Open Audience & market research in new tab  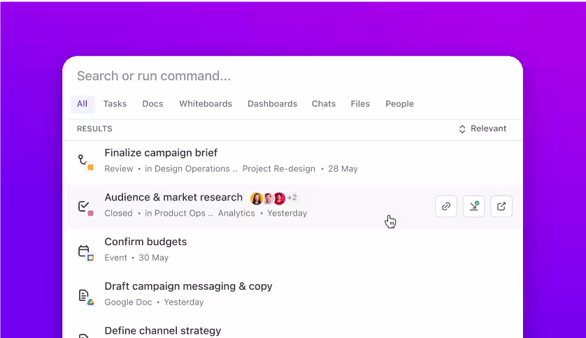pyautogui.click(x=501, y=206)
